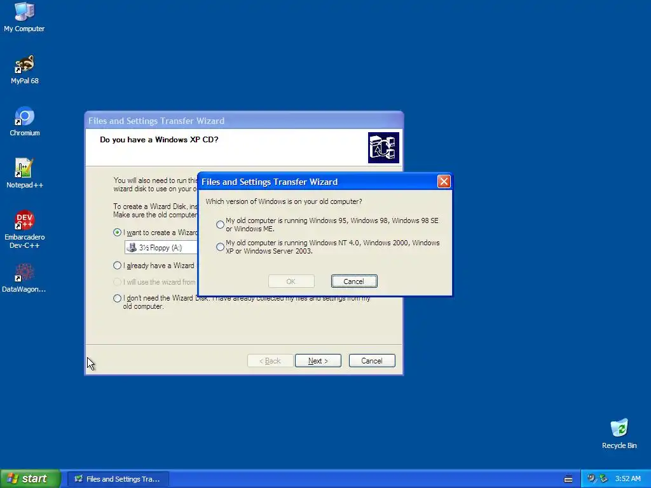
Task: Click 'Which version of Windows' question text
Action: (x=284, y=201)
